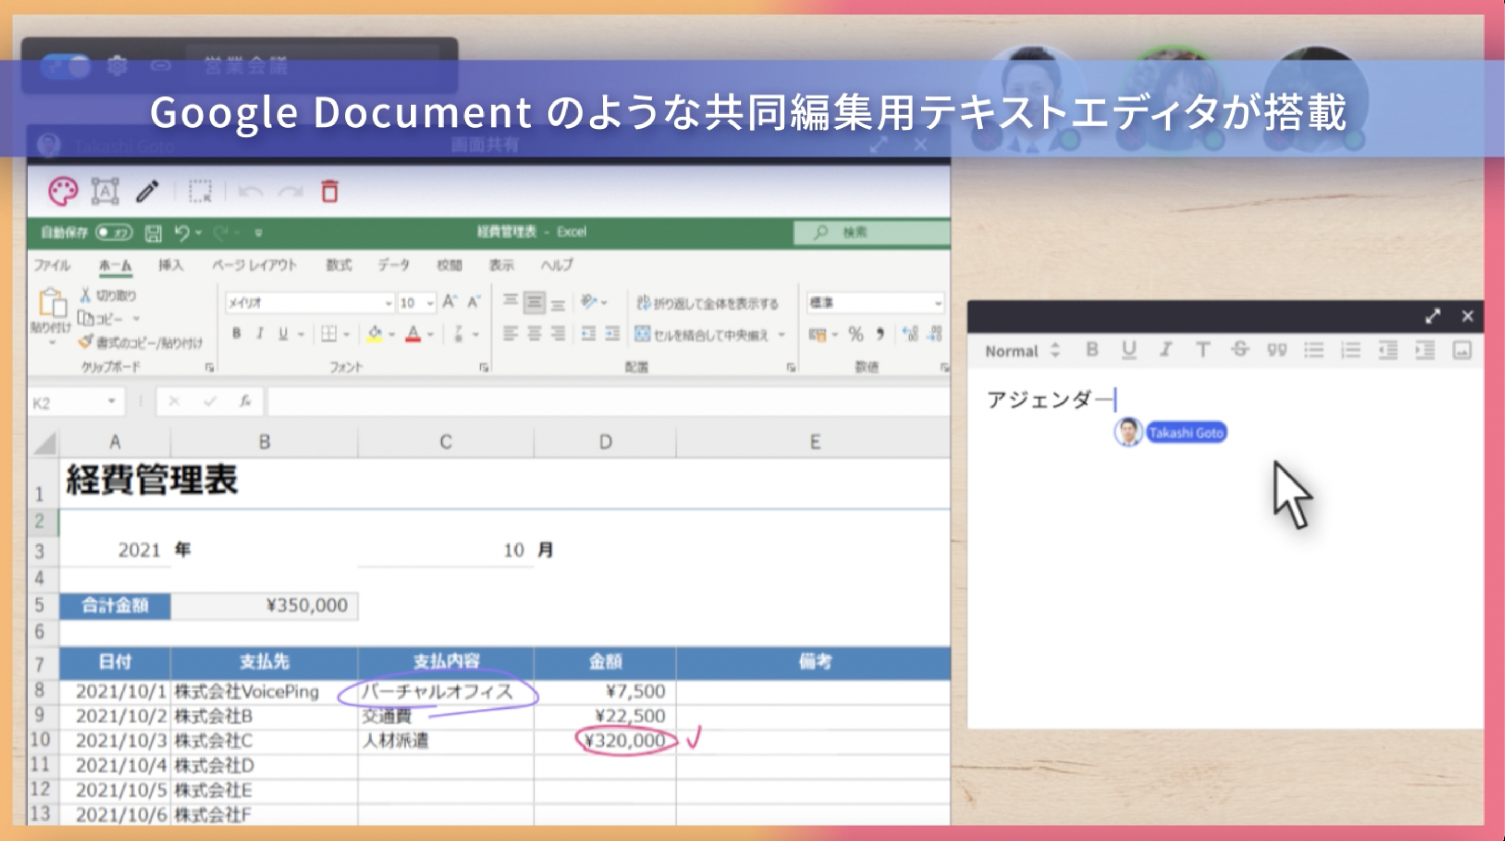Select the text box annotation tool
This screenshot has width=1505, height=841.
coord(105,191)
